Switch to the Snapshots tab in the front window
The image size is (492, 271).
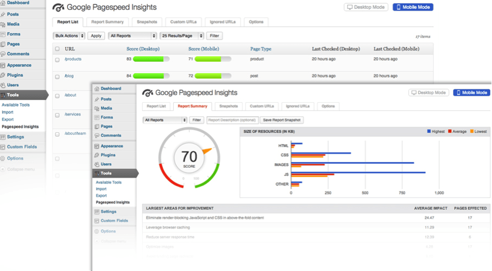point(228,106)
